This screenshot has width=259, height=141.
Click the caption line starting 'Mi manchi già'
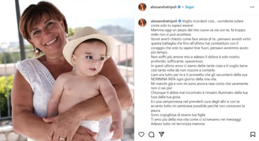tap(199, 84)
